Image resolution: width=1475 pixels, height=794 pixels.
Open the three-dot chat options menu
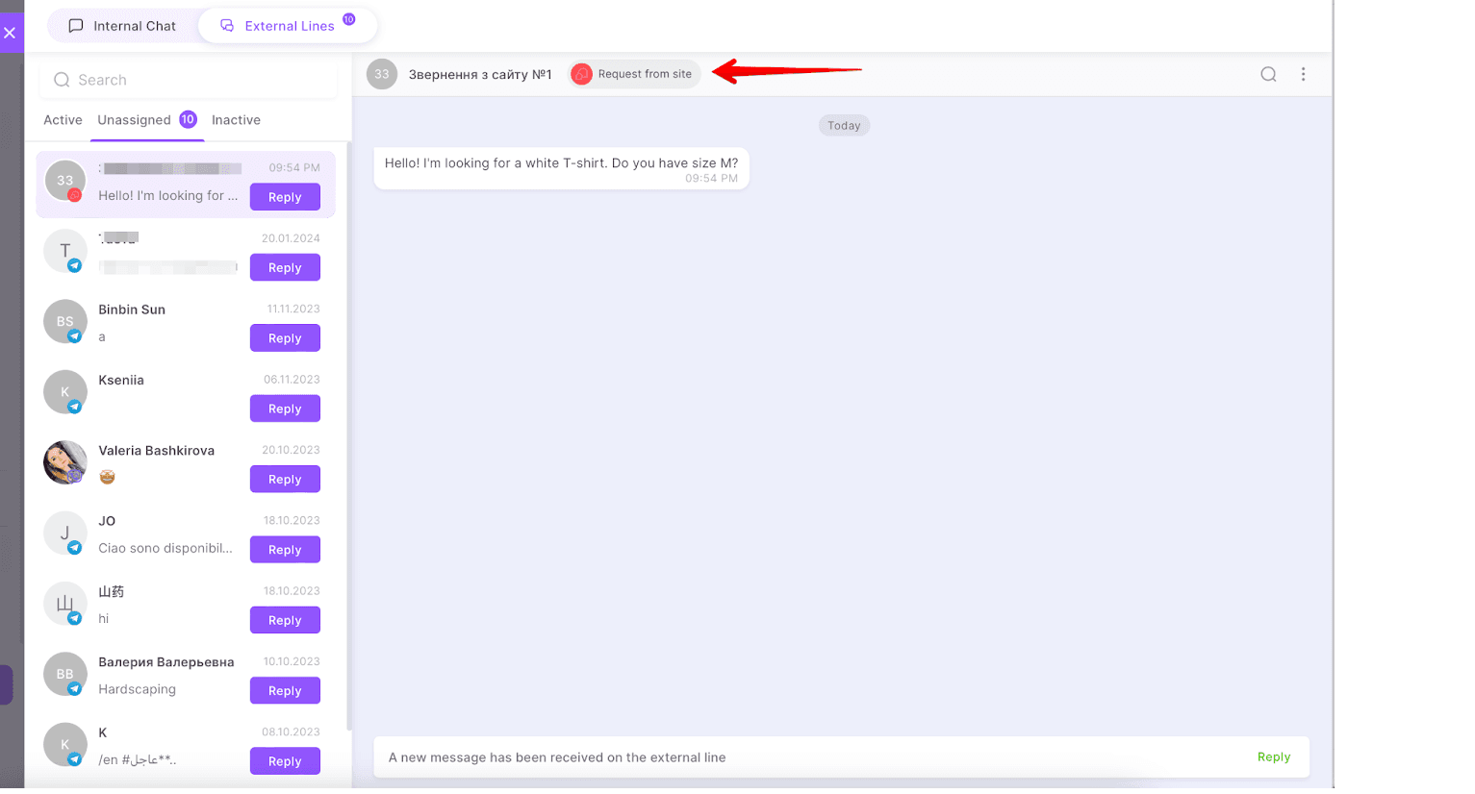1303,74
